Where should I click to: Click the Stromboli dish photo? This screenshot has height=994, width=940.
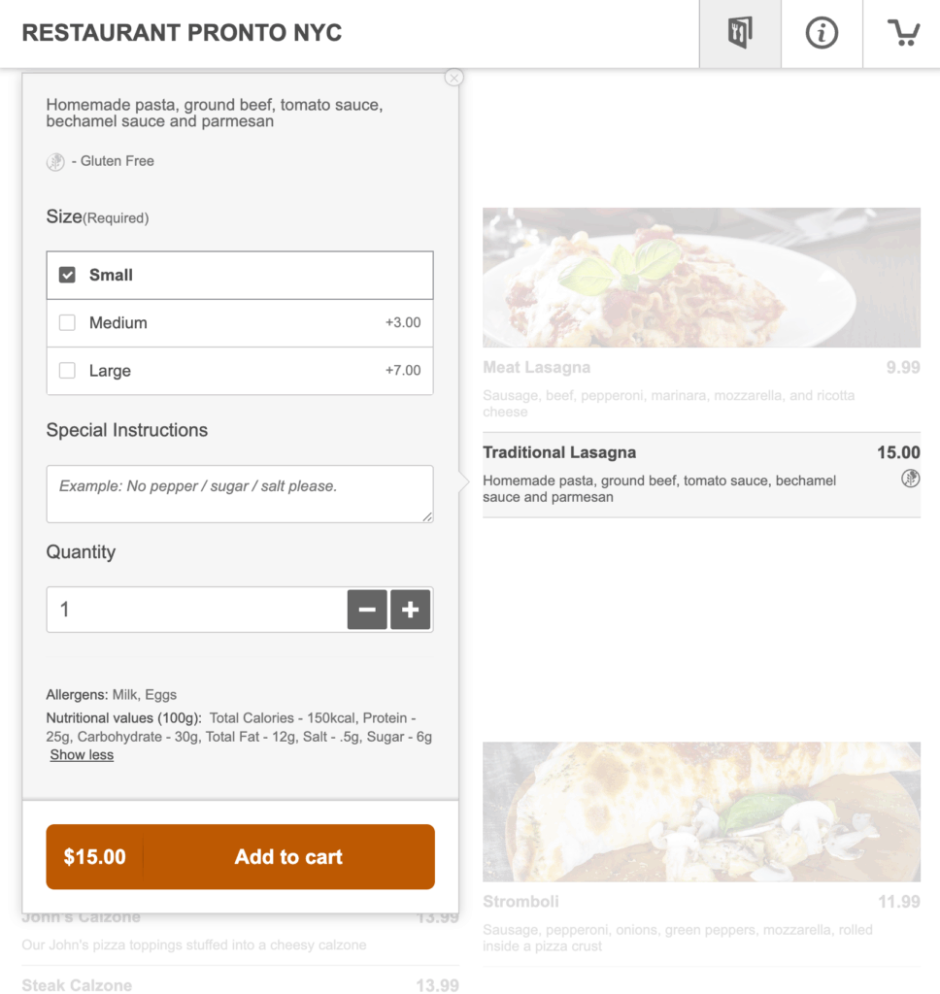click(701, 812)
